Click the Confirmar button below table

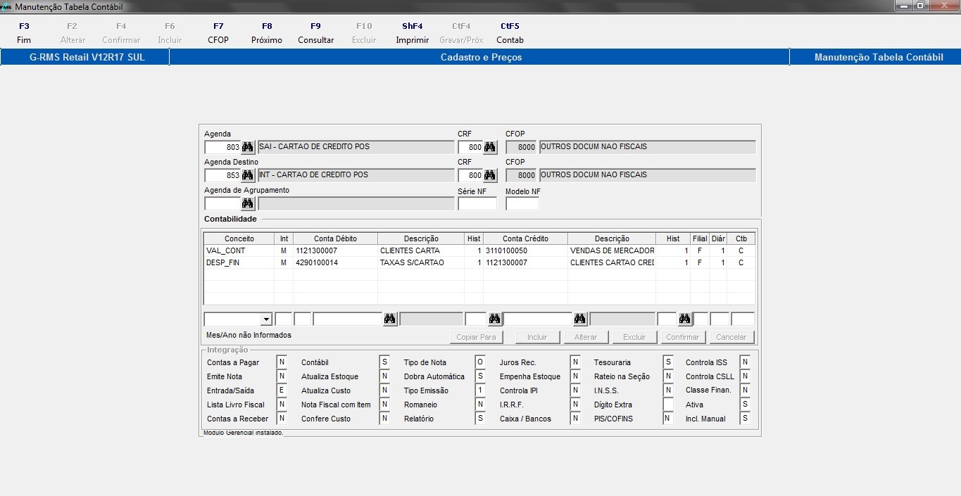click(x=683, y=337)
